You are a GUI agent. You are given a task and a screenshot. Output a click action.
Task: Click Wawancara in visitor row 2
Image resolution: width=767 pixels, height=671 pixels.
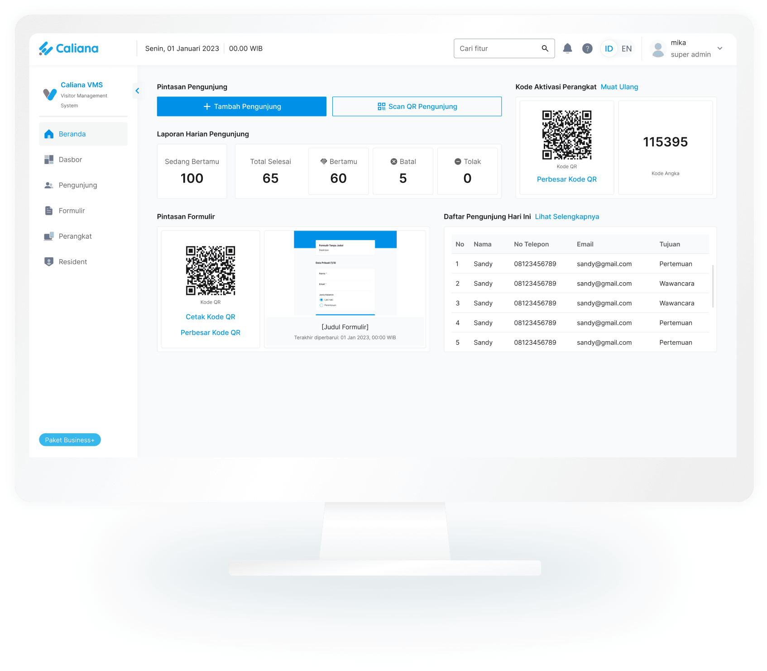(677, 284)
